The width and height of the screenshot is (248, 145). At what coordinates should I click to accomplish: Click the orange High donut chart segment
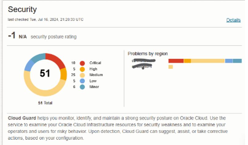coord(63,74)
